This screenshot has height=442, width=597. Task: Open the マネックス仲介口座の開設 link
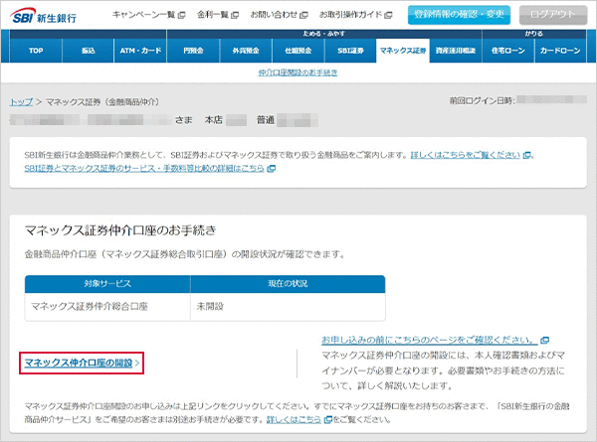pos(79,363)
